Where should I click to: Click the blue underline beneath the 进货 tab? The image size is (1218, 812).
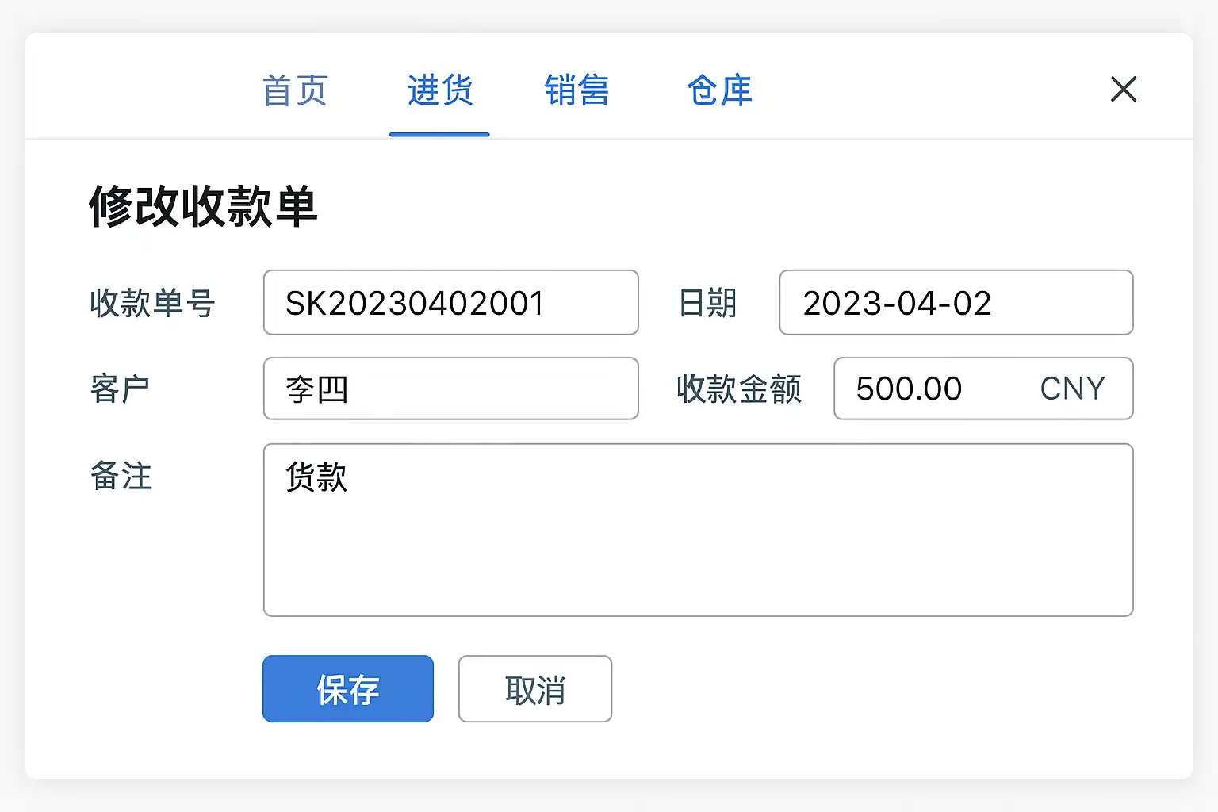point(439,135)
